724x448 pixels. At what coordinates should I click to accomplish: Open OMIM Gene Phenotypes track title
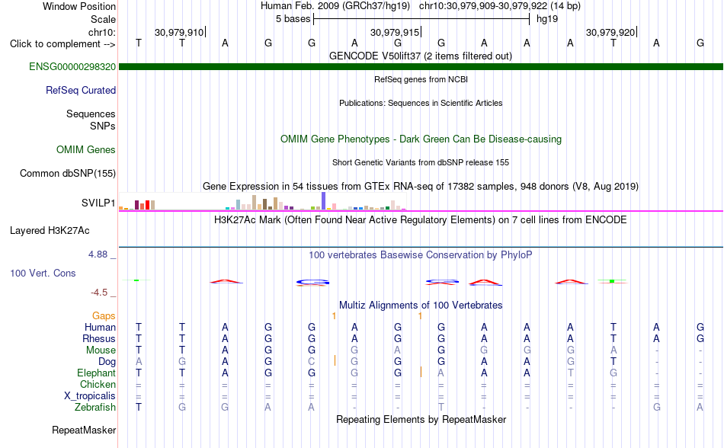[421, 139]
